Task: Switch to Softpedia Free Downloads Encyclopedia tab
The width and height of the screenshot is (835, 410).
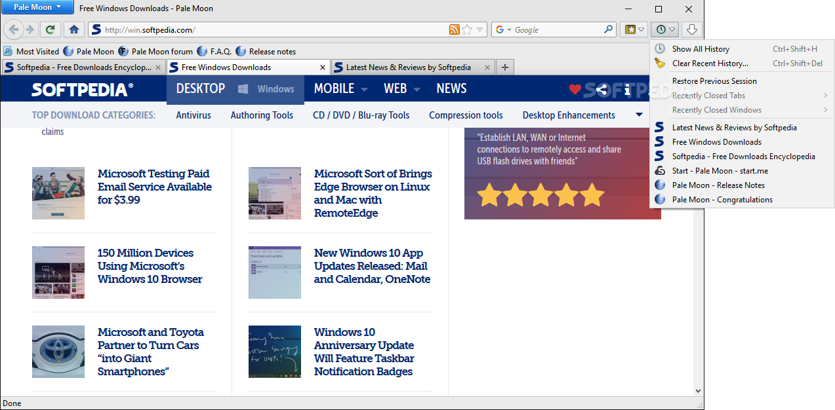Action: [83, 67]
